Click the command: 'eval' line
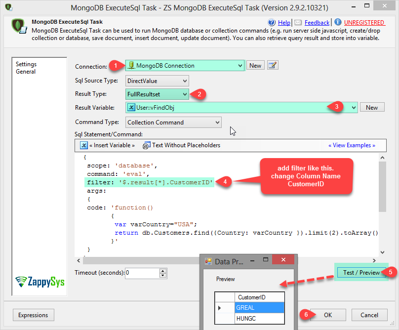Screen dimensions: 399x330 (x=118, y=174)
